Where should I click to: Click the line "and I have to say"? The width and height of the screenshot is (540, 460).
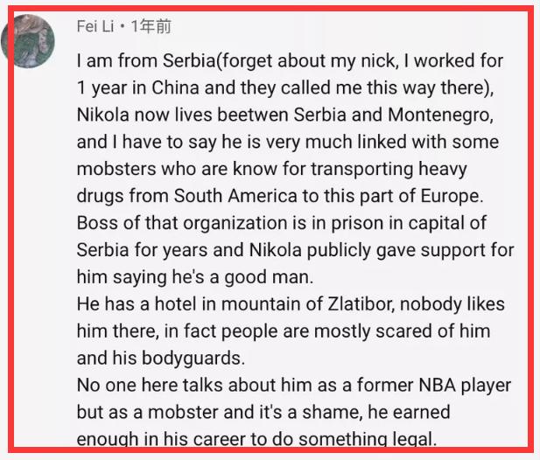287,142
